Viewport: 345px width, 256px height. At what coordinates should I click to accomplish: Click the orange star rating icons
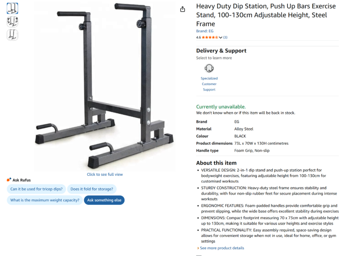(210, 38)
